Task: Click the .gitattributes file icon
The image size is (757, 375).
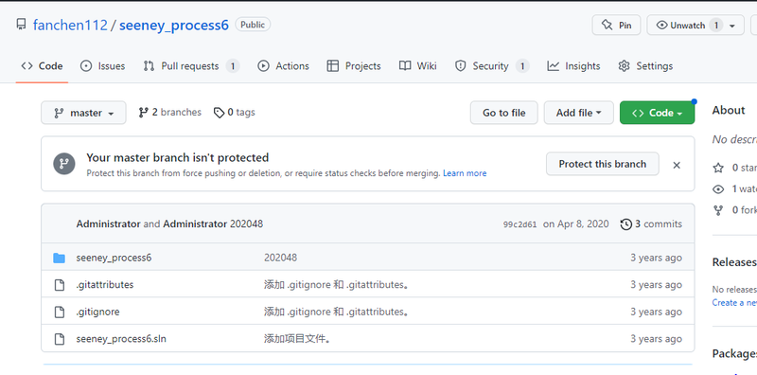Action: point(59,285)
